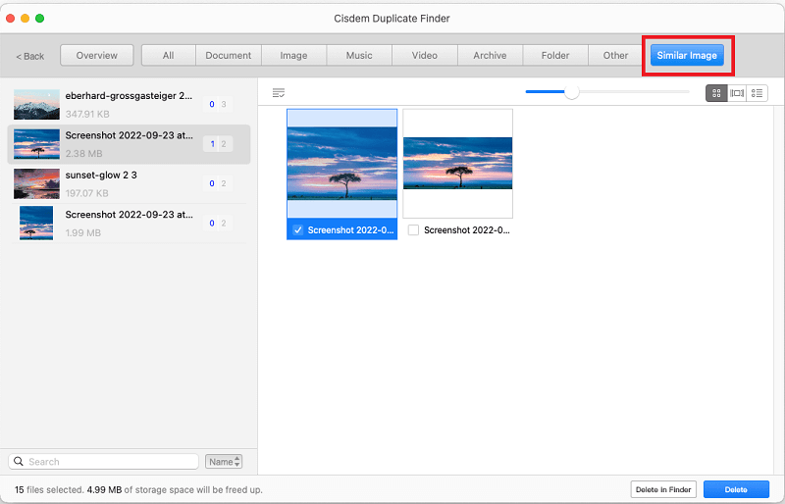Click the '15 files selected' status text

click(49, 489)
